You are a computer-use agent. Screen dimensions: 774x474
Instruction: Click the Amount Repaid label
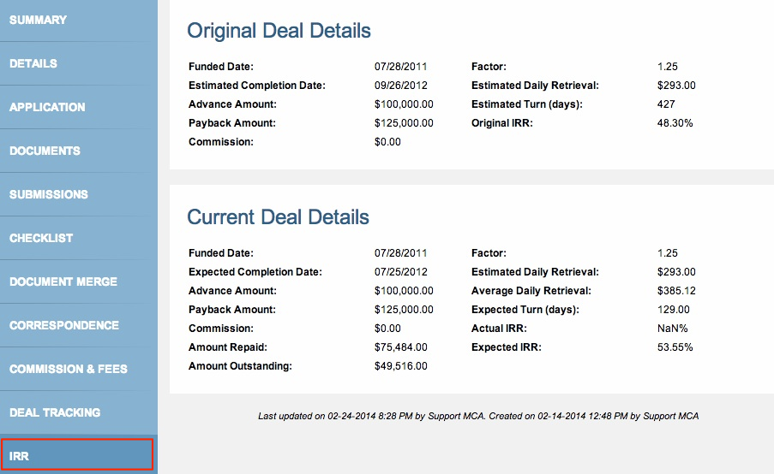227,347
